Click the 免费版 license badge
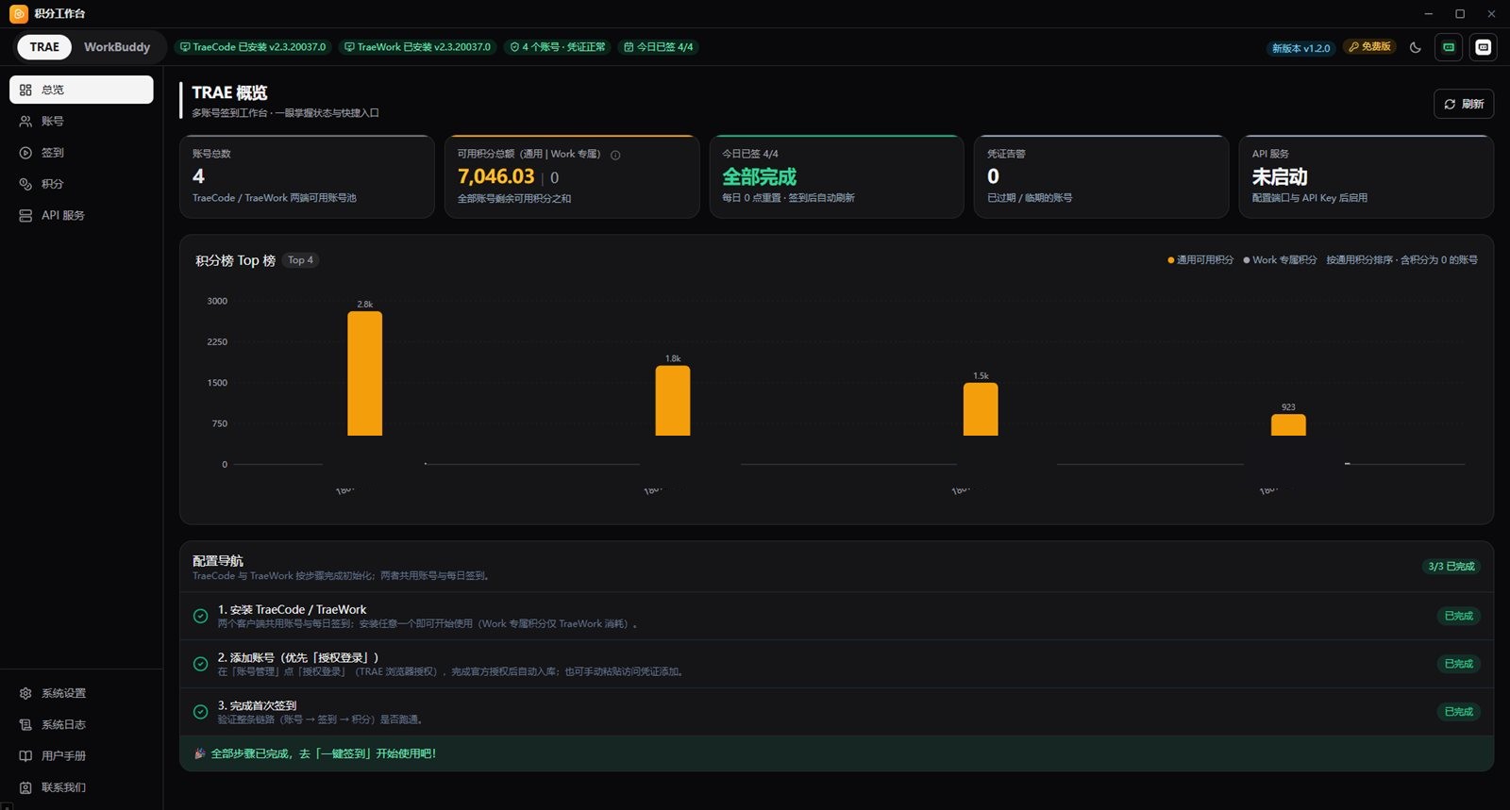Viewport: 1510px width, 810px height. point(1369,47)
